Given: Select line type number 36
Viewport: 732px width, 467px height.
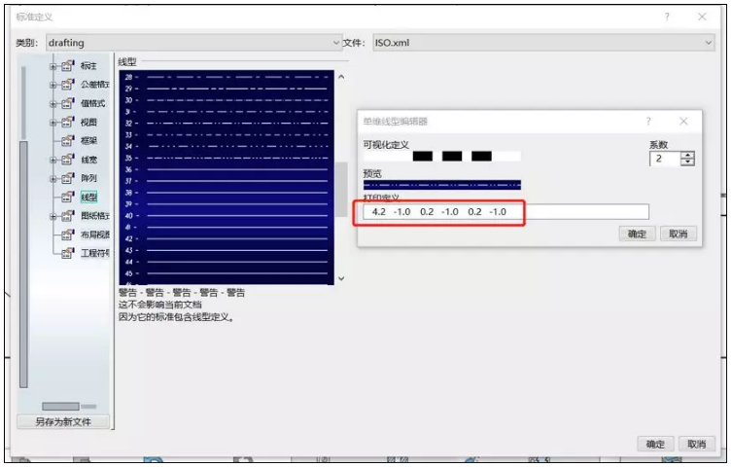Looking at the screenshot, I should [x=227, y=169].
